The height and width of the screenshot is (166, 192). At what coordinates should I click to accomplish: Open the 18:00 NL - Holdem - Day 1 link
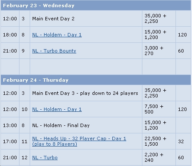[57, 35]
